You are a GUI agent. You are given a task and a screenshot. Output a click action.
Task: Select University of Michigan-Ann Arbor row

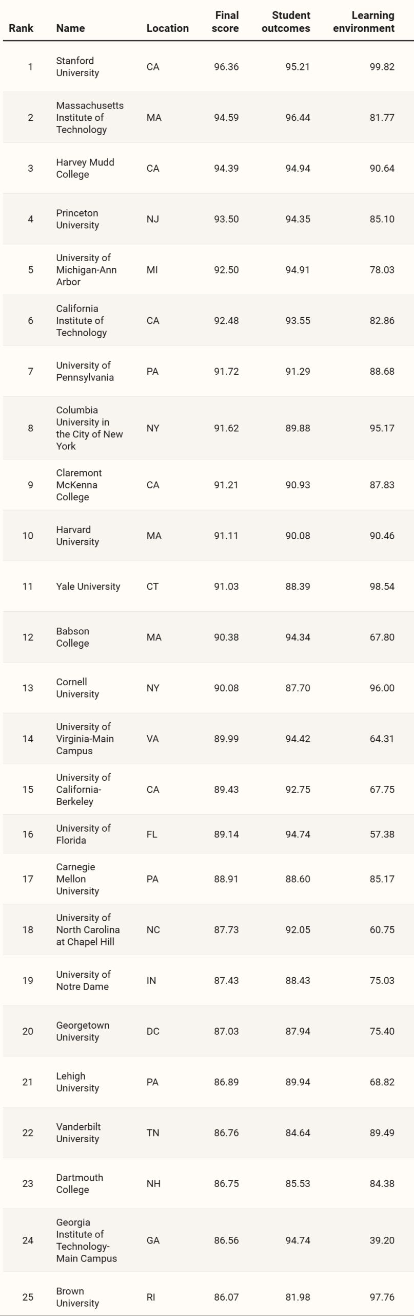click(208, 270)
